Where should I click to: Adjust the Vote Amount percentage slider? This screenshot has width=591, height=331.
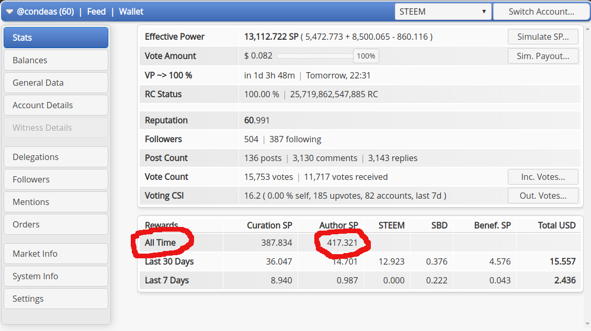tap(315, 56)
